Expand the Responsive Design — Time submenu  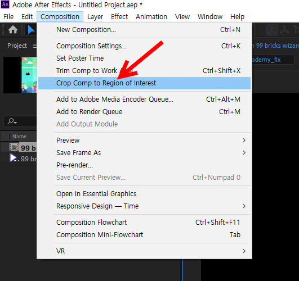click(x=144, y=206)
